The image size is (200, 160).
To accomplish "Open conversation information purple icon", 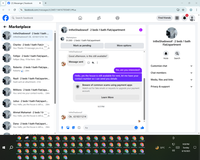I will pos(141,30).
